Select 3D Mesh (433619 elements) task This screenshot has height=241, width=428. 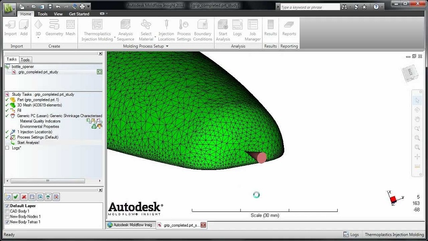(39, 105)
